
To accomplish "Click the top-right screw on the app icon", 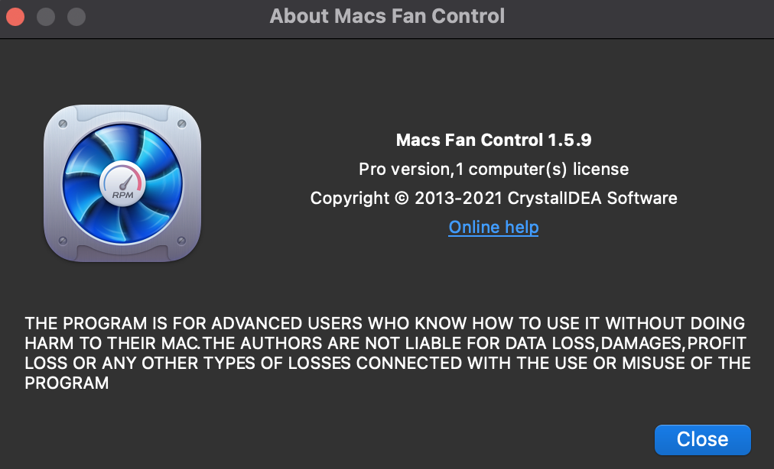I will (x=182, y=123).
